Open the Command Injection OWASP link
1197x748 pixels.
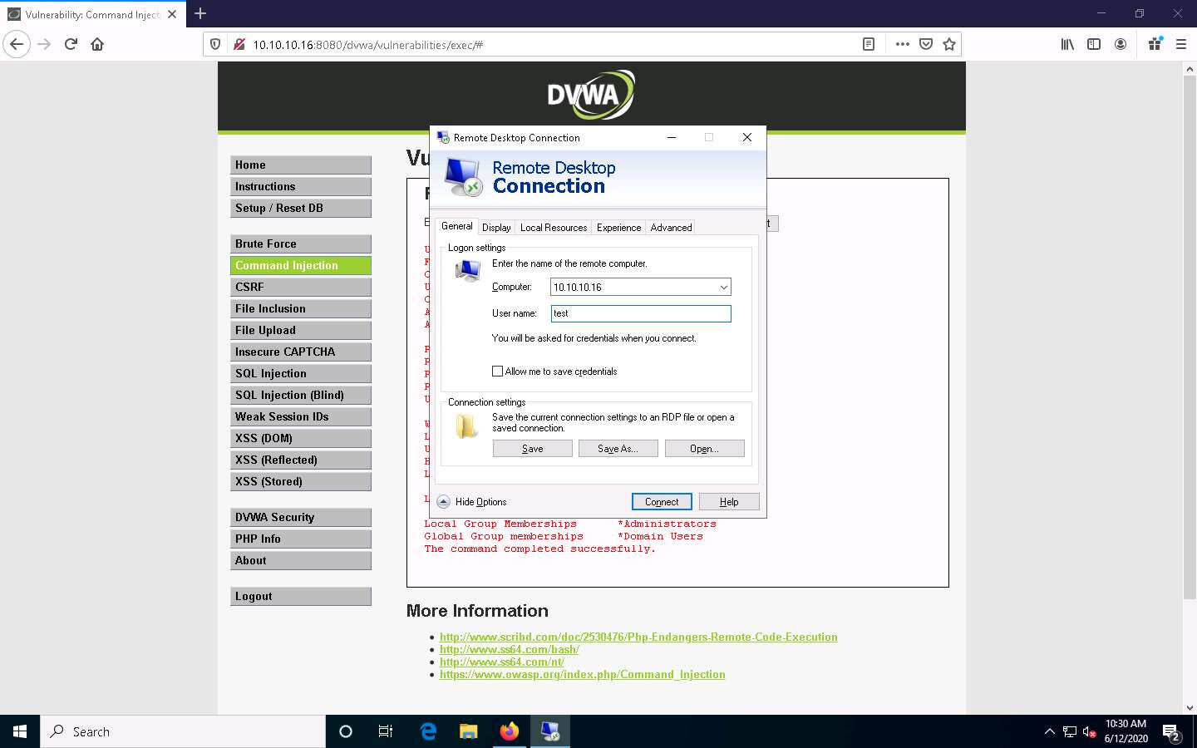[582, 674]
